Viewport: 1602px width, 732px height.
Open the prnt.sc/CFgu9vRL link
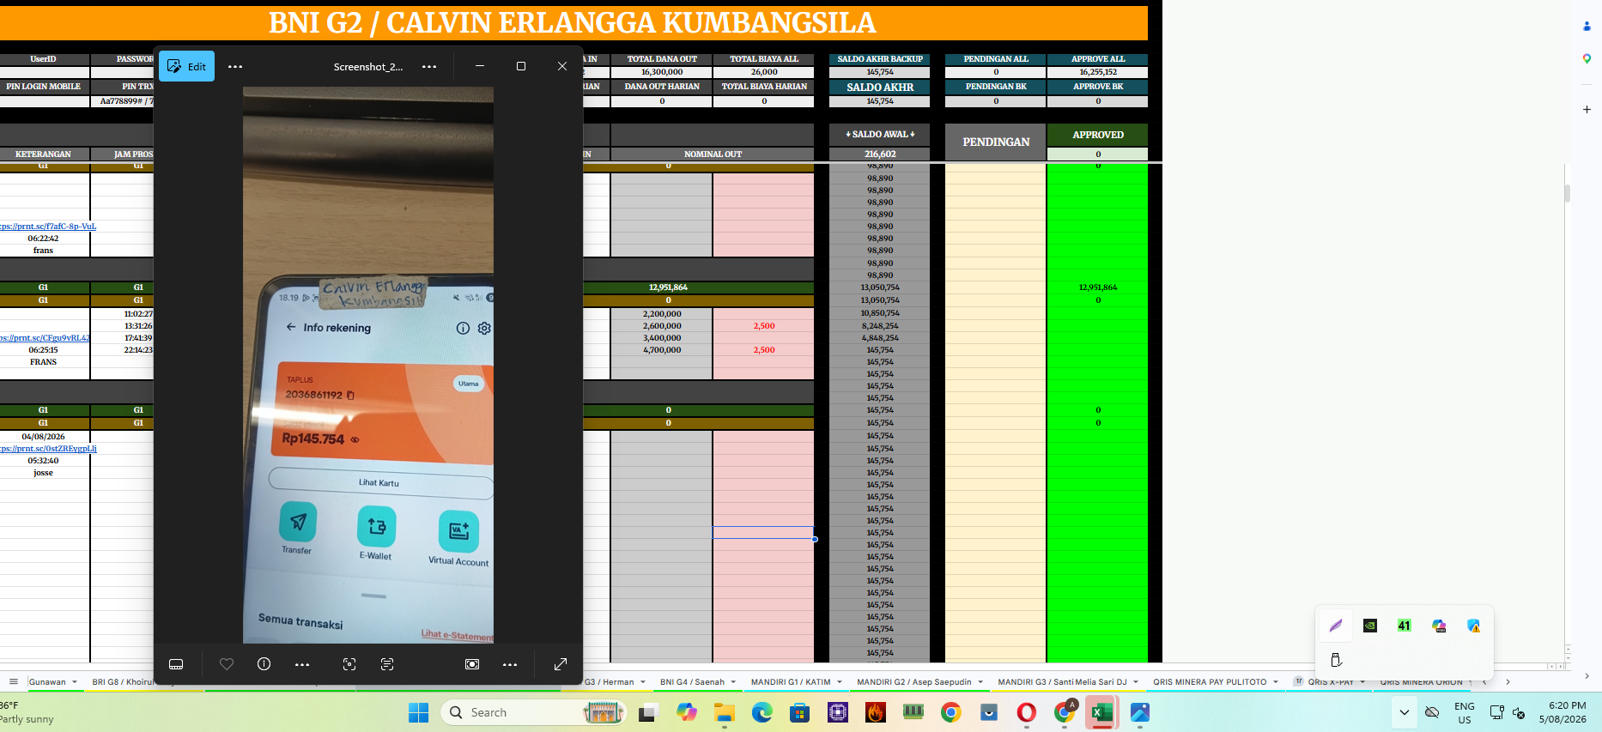(x=45, y=338)
